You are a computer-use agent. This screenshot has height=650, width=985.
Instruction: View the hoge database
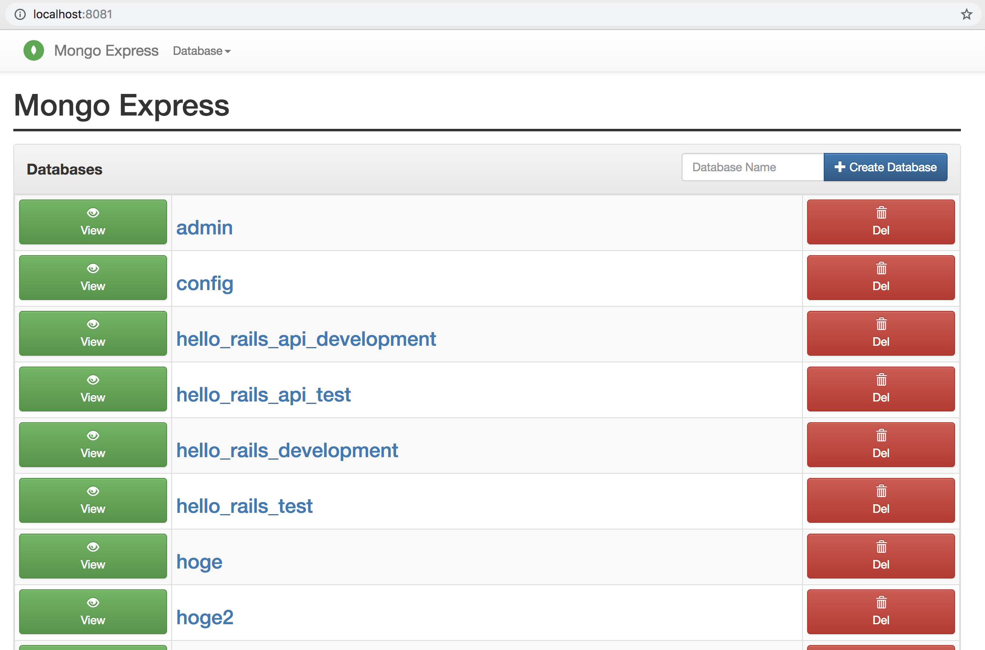[93, 556]
